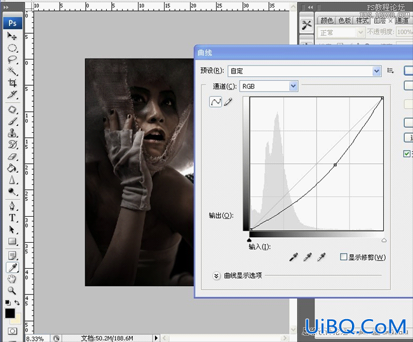Screen dimensions: 413x342
Task: Click the background cream color swatch
Action: tap(17, 320)
